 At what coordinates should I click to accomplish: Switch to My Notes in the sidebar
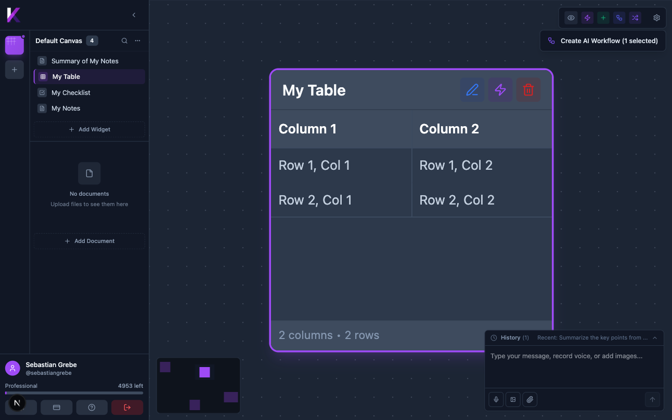tap(66, 108)
